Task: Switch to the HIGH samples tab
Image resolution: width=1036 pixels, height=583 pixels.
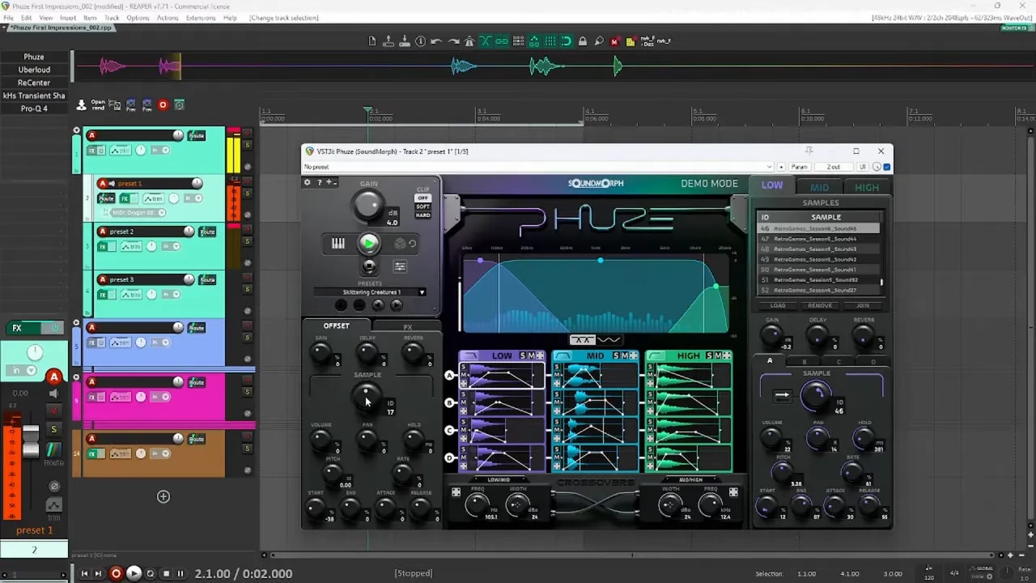Action: tap(866, 187)
